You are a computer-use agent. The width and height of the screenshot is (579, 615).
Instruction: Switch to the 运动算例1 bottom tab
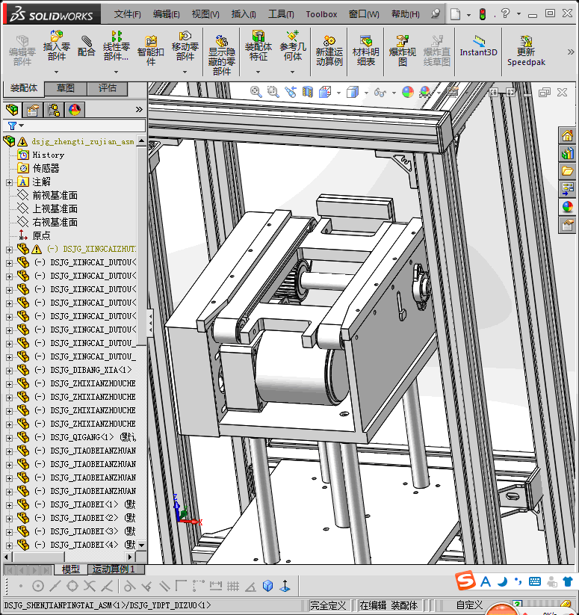[x=113, y=569]
